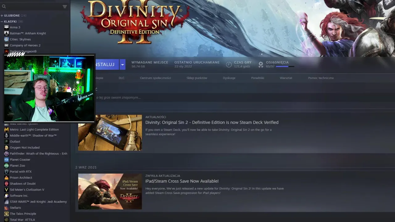Click the Planet Zoo game icon

click(6, 166)
